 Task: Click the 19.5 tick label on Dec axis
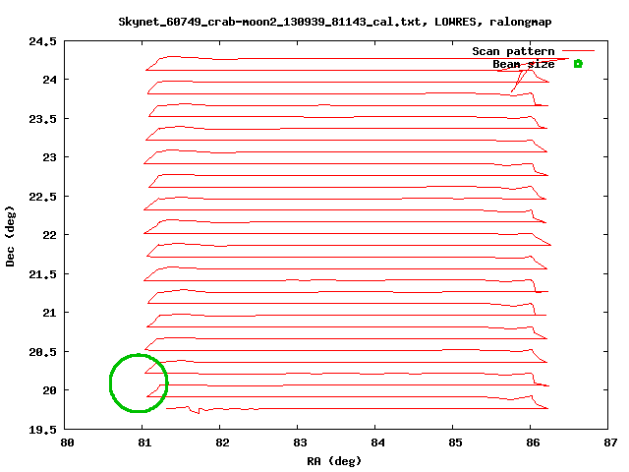pos(42,430)
